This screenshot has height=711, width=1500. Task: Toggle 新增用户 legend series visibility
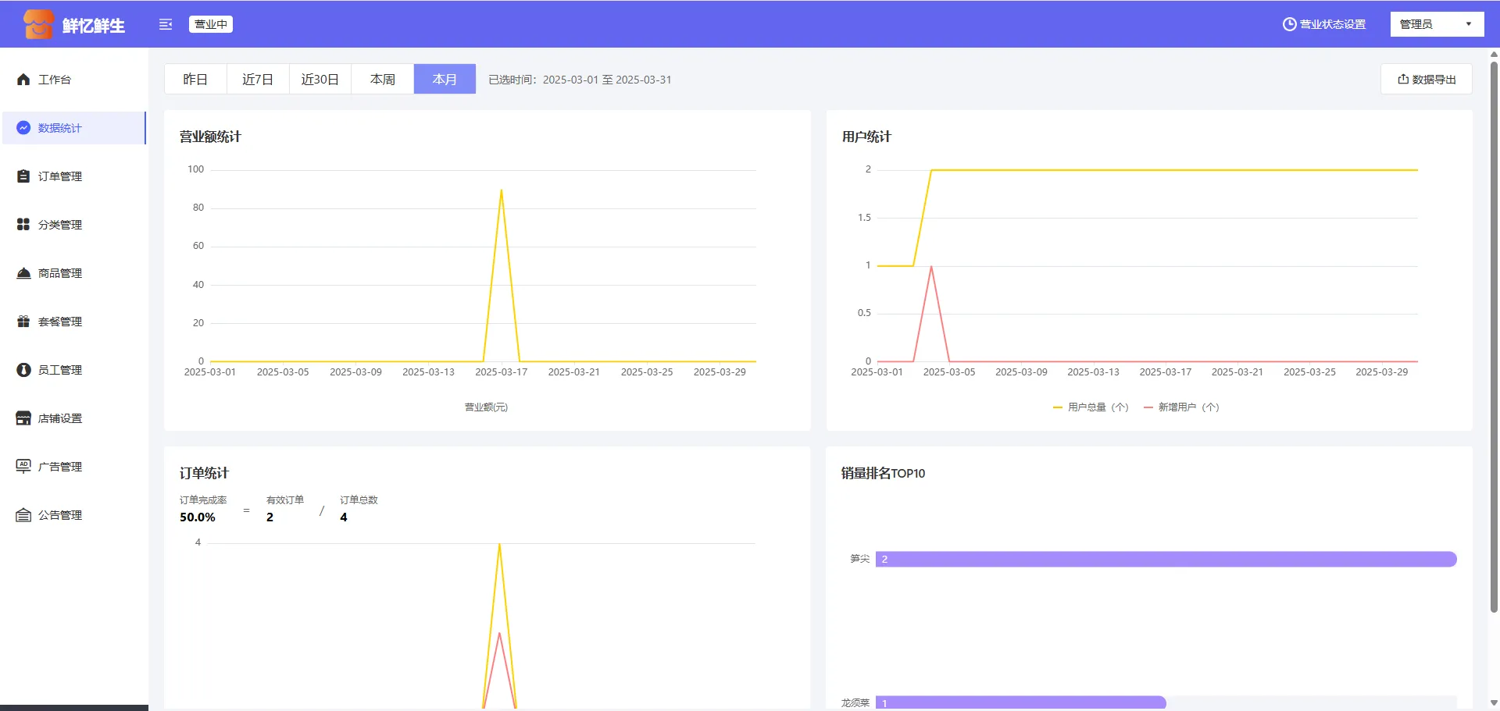pyautogui.click(x=1181, y=407)
